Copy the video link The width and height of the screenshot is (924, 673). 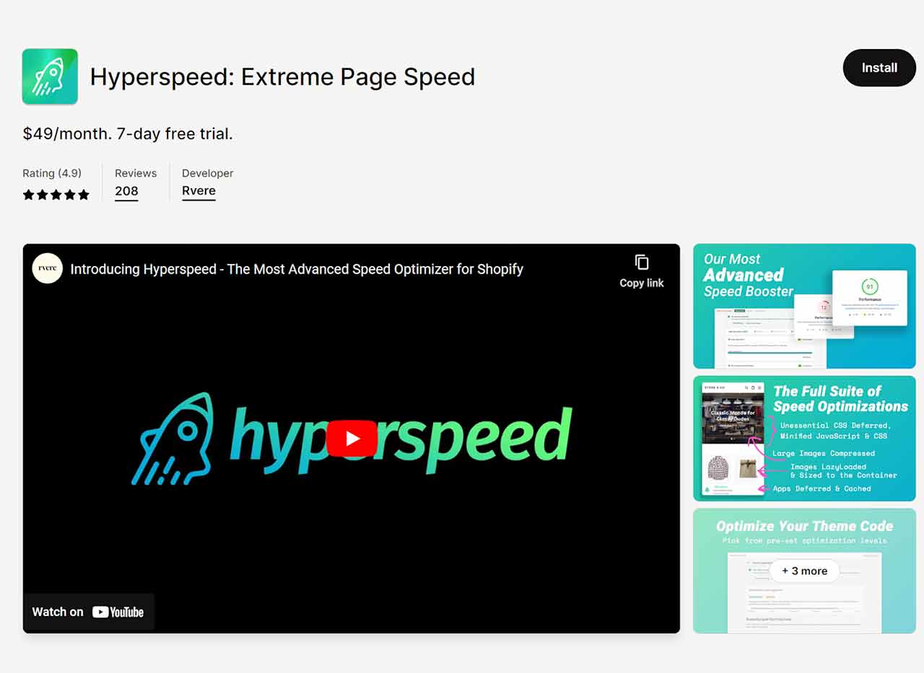click(x=641, y=271)
